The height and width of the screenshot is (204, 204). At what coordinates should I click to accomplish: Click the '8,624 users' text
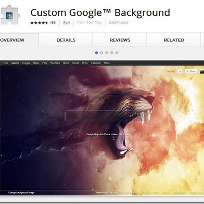coord(119,22)
